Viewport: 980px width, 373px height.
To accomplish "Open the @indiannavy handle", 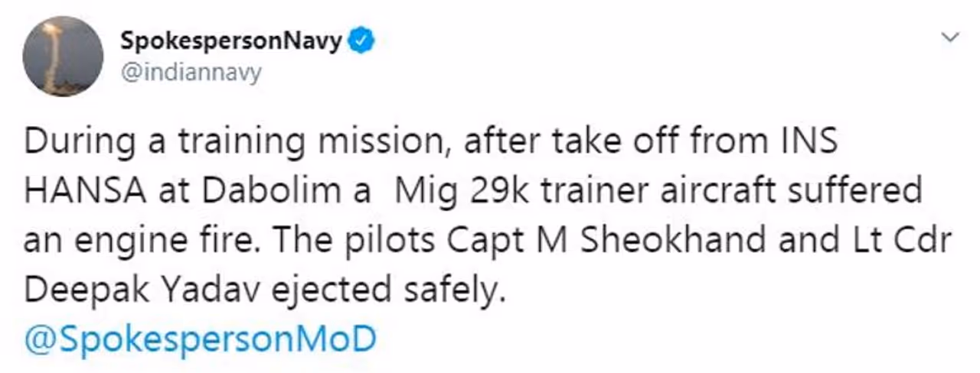I will (x=191, y=73).
